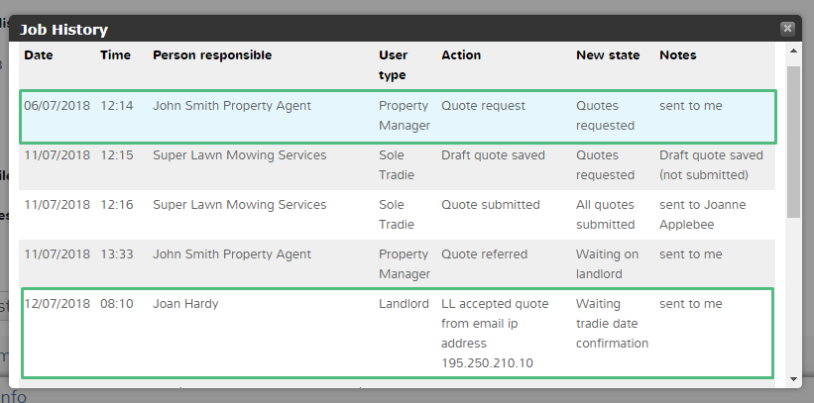This screenshot has width=814, height=403.
Task: Click the scrollbar down arrow
Action: click(793, 379)
